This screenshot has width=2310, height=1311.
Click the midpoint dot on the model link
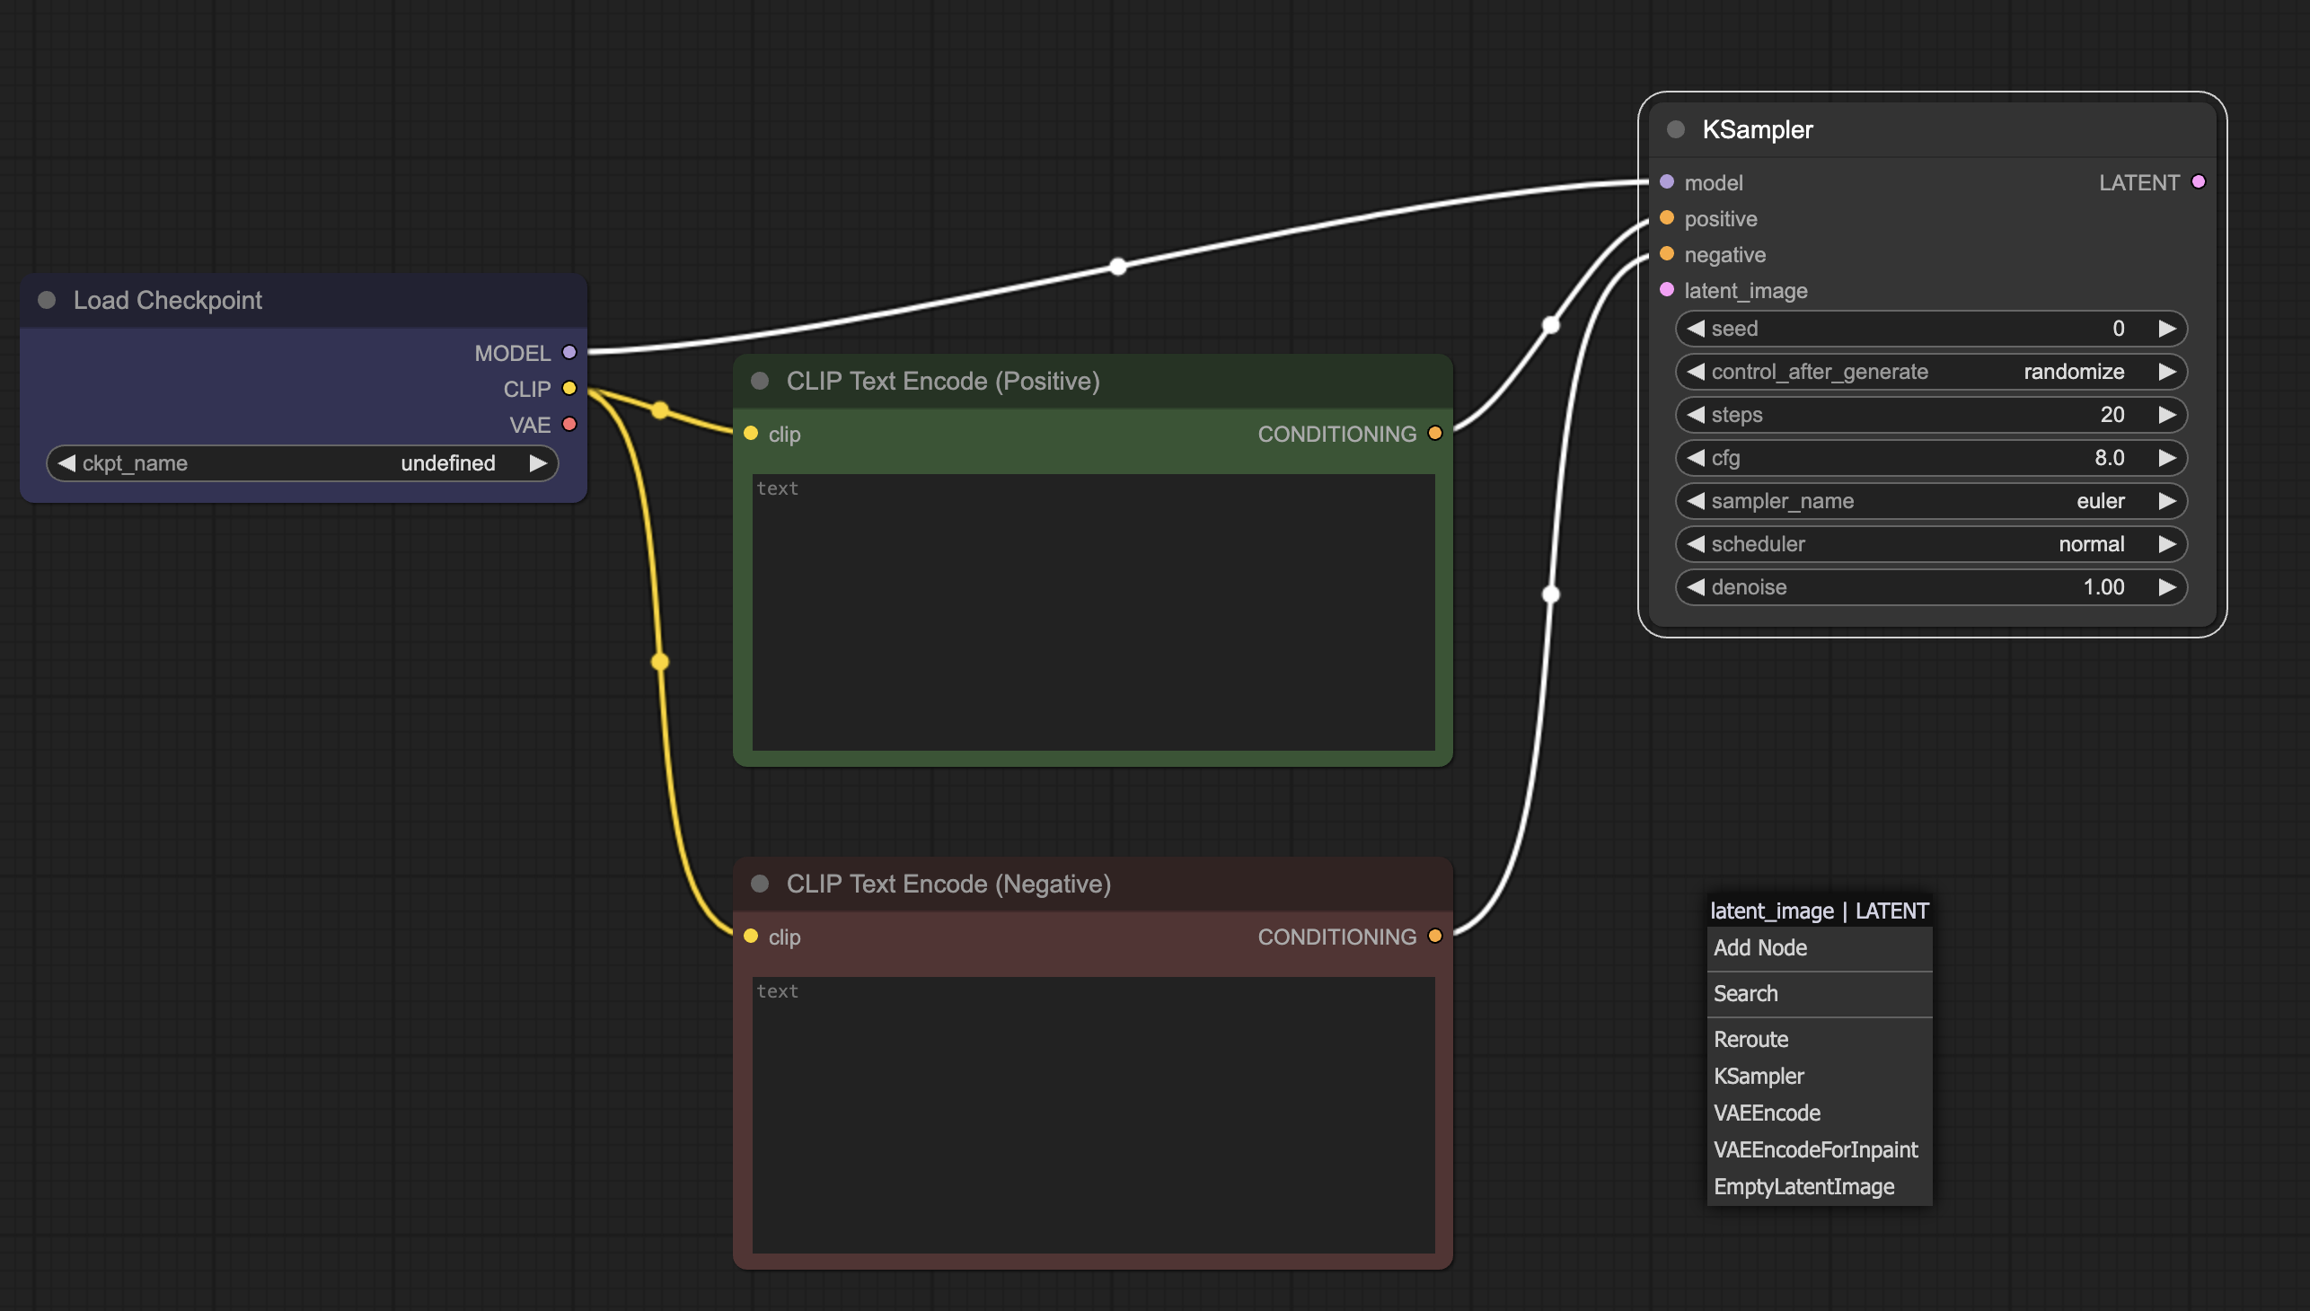coord(1117,267)
